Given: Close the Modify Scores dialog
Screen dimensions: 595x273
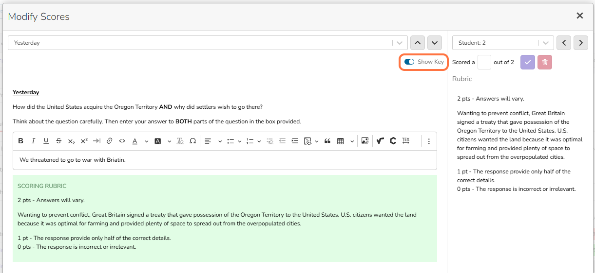Looking at the screenshot, I should [580, 16].
